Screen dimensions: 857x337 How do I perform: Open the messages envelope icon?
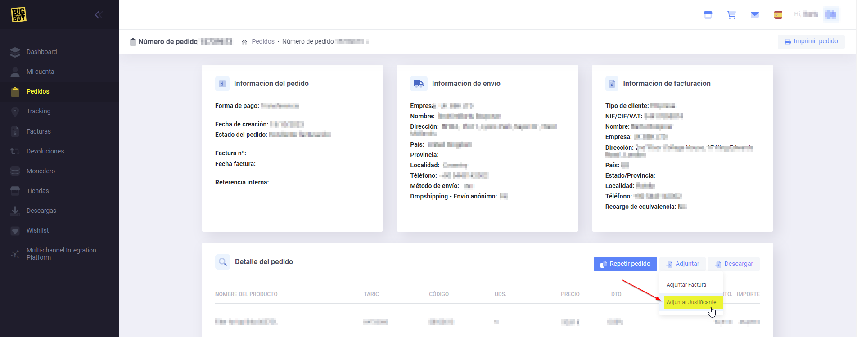click(755, 15)
